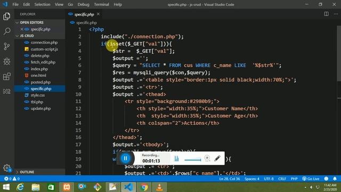This screenshot has height=192, width=341.
Task: Open the N2 extension icon in activity bar
Action: click(x=7, y=91)
